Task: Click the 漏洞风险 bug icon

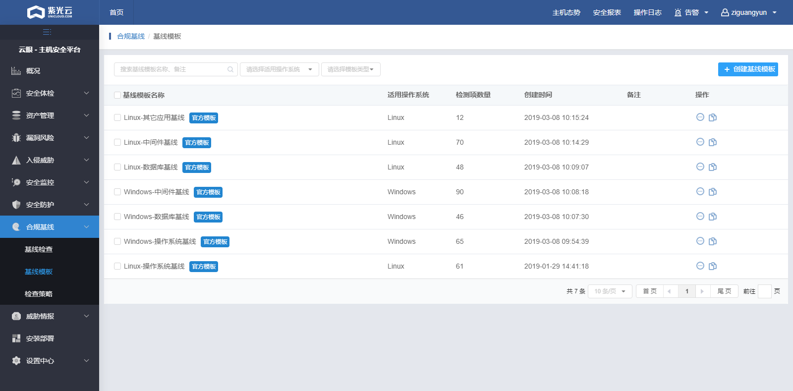Action: (x=16, y=138)
